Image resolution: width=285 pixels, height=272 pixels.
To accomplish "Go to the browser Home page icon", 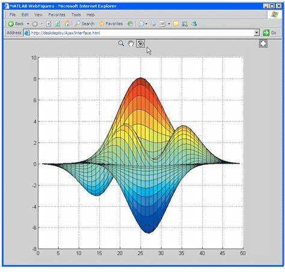I will pos(68,24).
